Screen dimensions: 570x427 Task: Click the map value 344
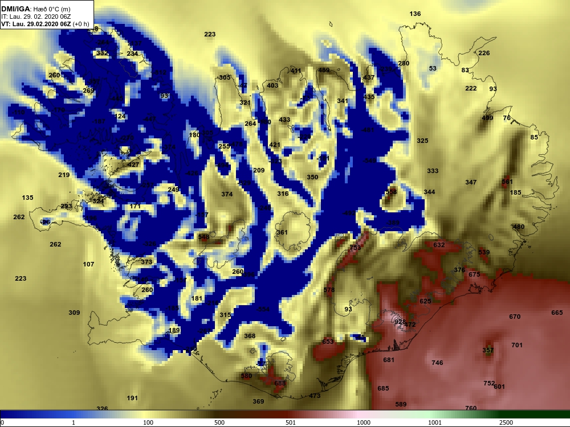coord(429,192)
